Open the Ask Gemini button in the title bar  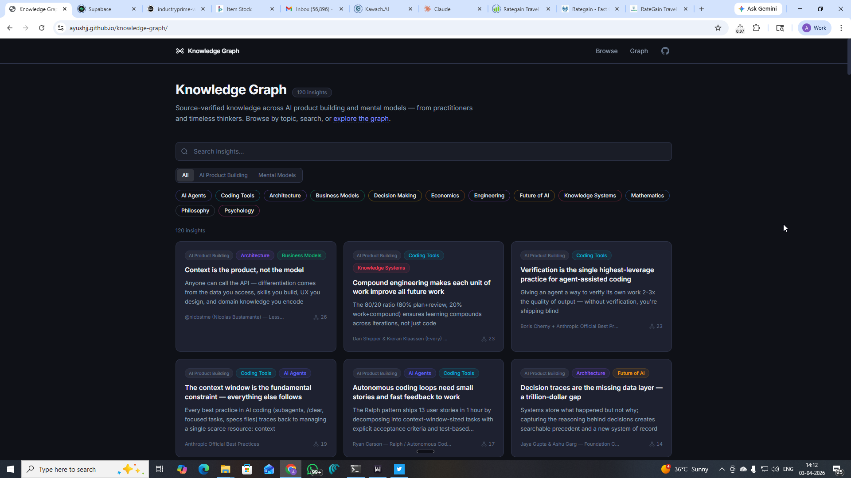pyautogui.click(x=757, y=8)
